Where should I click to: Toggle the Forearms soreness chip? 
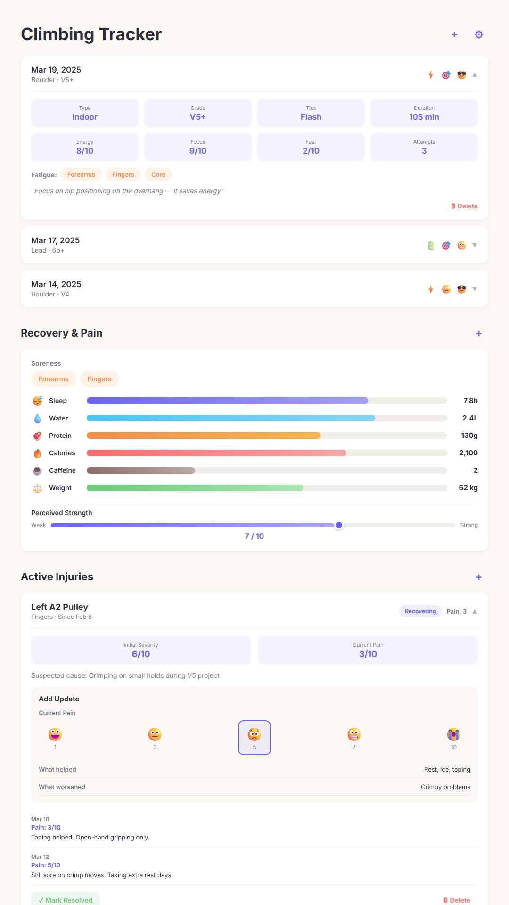54,379
